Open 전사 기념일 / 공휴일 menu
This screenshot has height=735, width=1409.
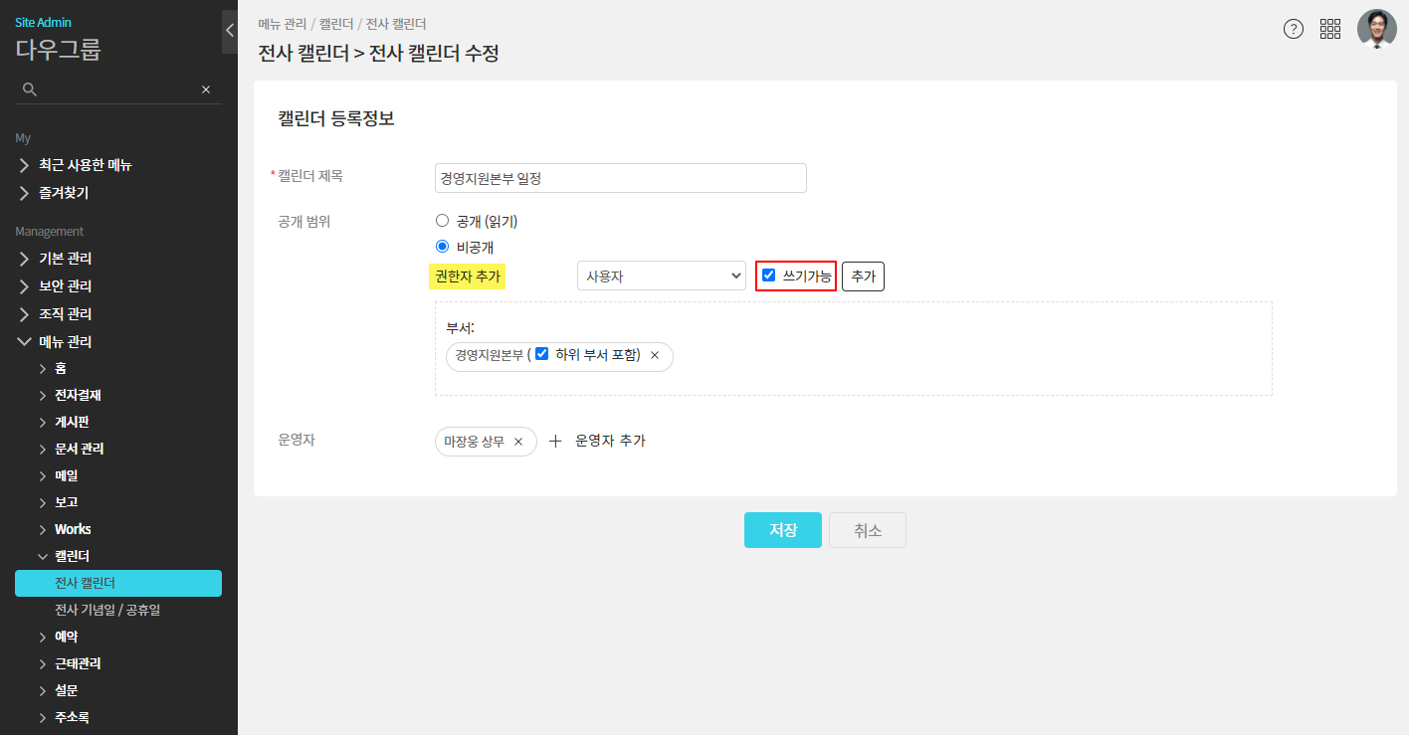107,610
